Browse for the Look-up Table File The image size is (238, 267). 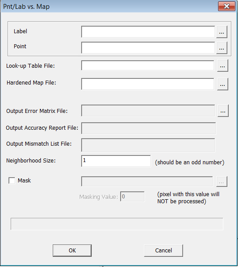222,66
